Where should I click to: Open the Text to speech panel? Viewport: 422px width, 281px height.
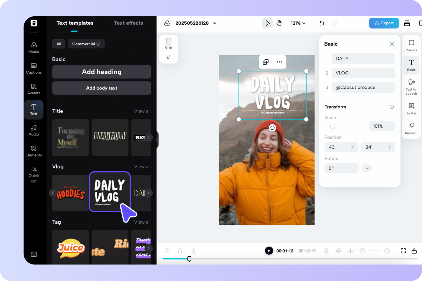click(411, 87)
